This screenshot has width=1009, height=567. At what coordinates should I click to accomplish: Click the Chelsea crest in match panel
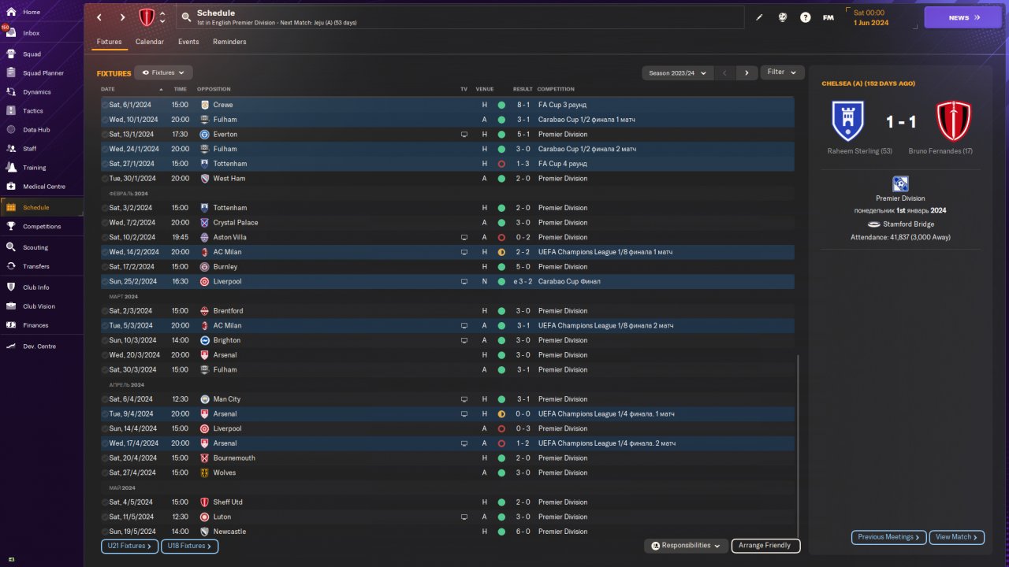(x=848, y=121)
